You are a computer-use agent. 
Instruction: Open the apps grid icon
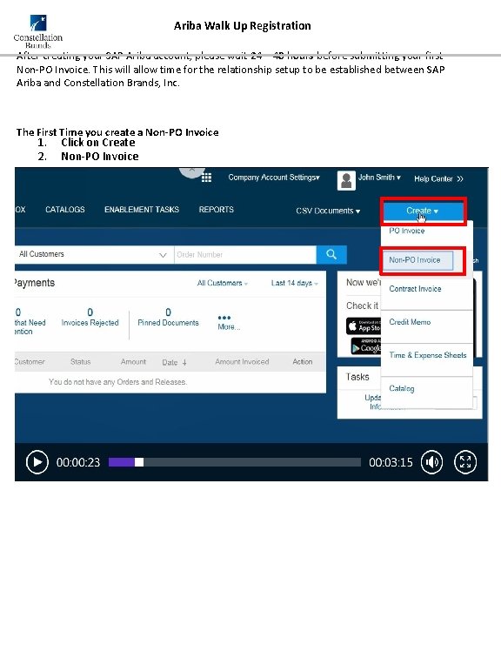click(206, 178)
